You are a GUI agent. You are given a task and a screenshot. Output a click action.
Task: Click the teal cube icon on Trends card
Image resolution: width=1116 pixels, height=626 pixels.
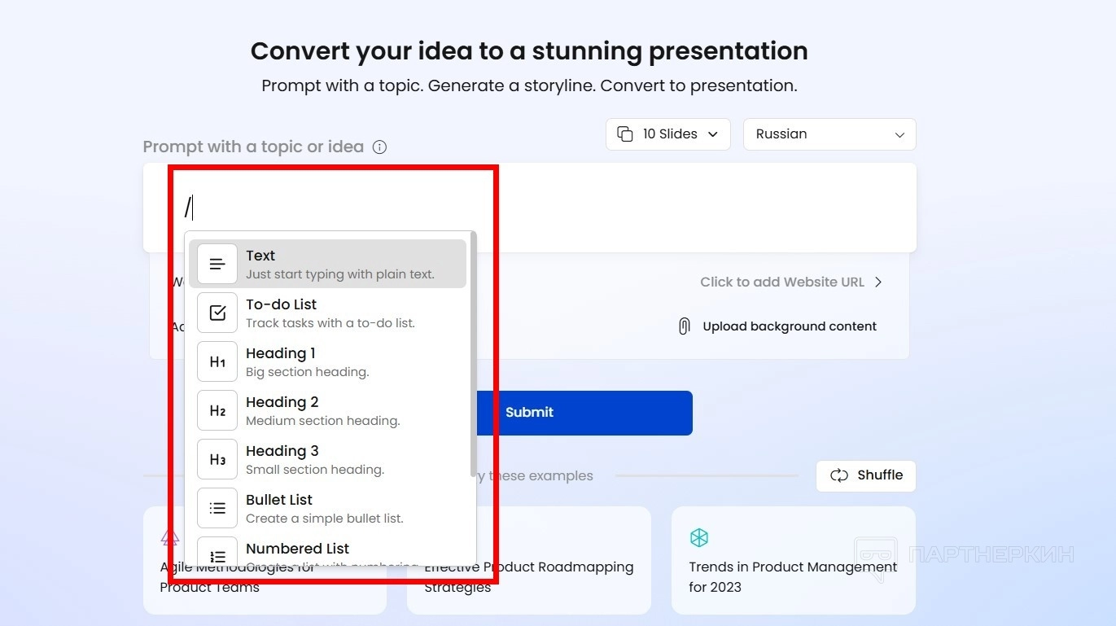pos(699,537)
